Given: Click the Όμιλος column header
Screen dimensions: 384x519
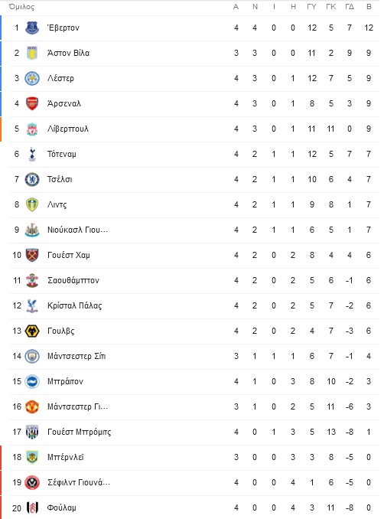Looking at the screenshot, I should pyautogui.click(x=21, y=7).
